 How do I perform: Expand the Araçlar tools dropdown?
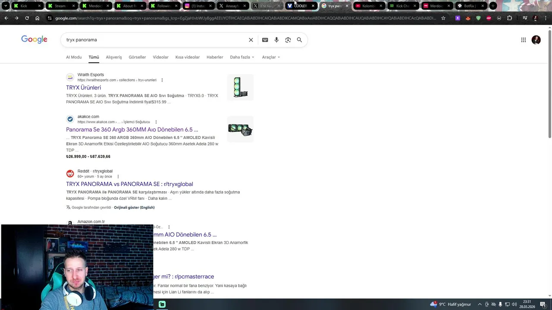pyautogui.click(x=271, y=57)
